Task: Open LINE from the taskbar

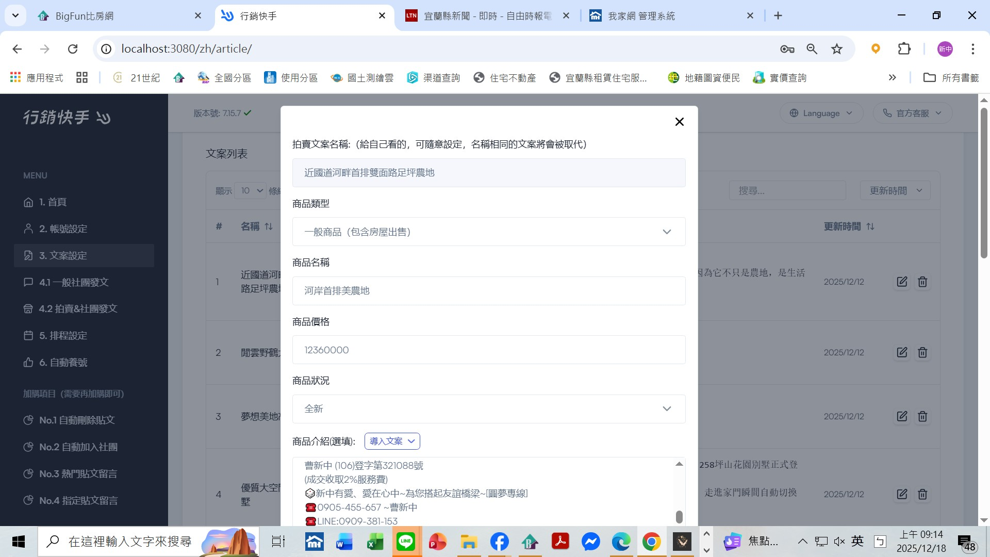Action: [406, 542]
